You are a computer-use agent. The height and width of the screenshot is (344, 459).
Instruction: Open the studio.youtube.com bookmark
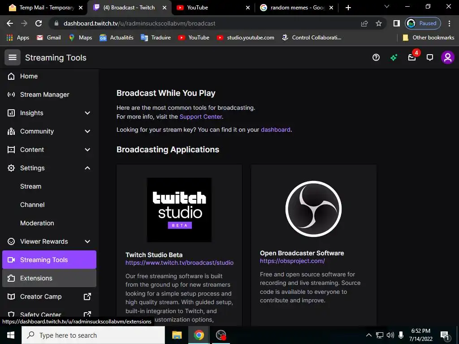(246, 38)
